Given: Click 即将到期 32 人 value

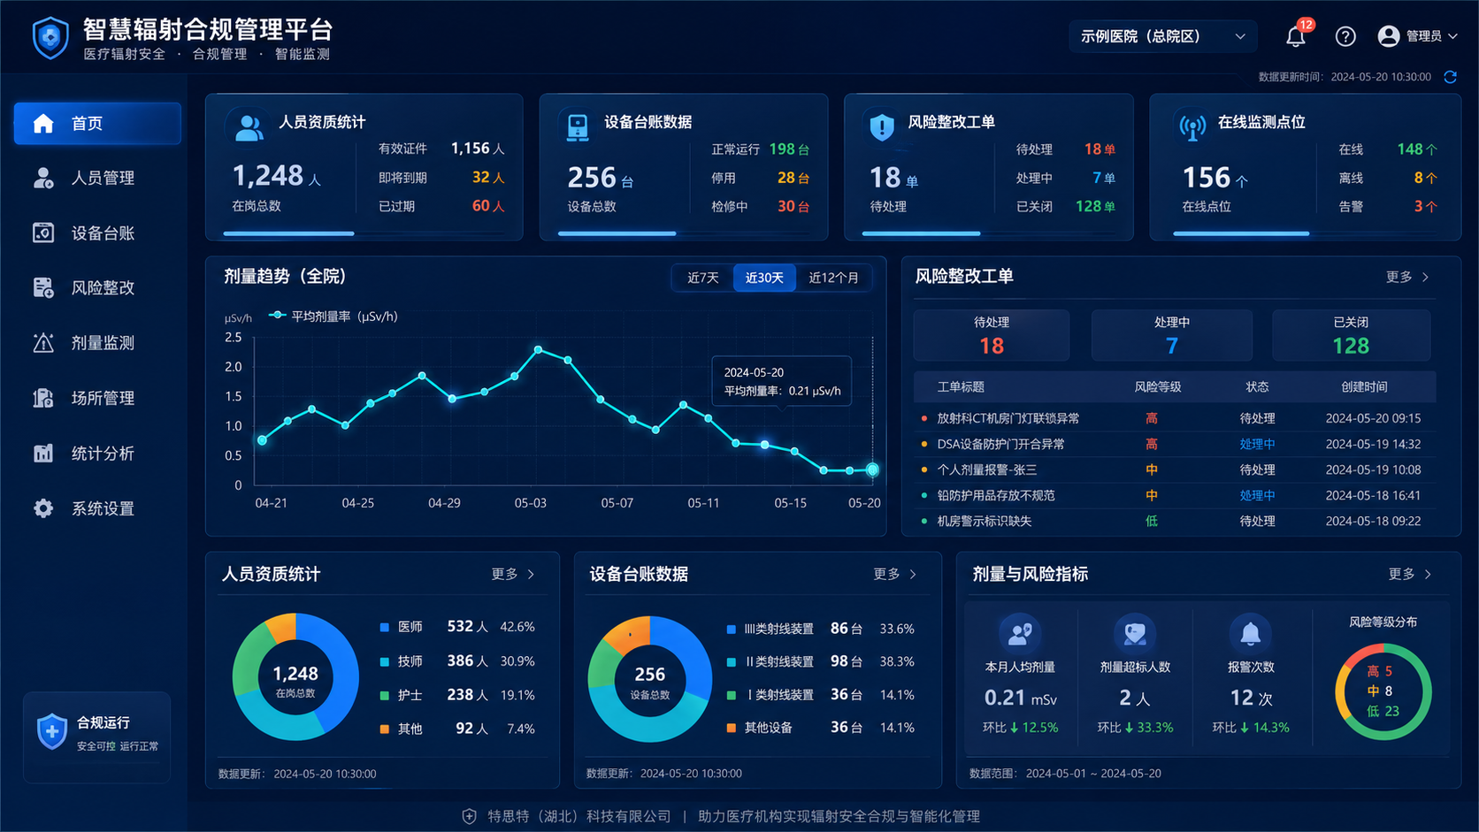Looking at the screenshot, I should click(x=488, y=177).
